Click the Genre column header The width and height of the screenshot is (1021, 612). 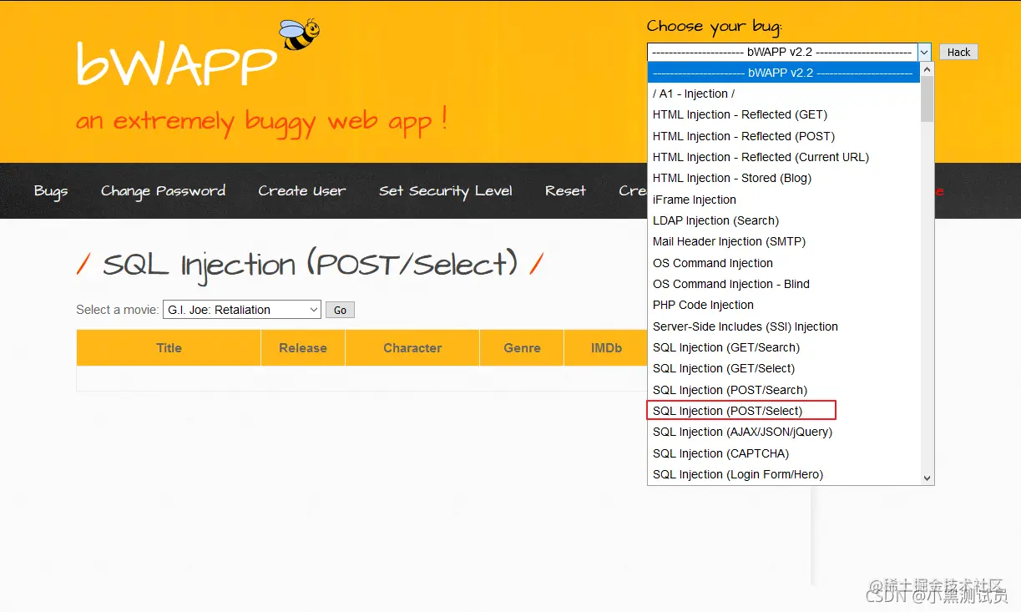coord(522,348)
